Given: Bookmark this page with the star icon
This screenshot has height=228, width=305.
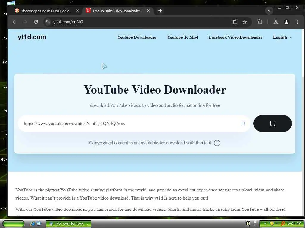Looking at the screenshot, I should pyautogui.click(x=245, y=22).
